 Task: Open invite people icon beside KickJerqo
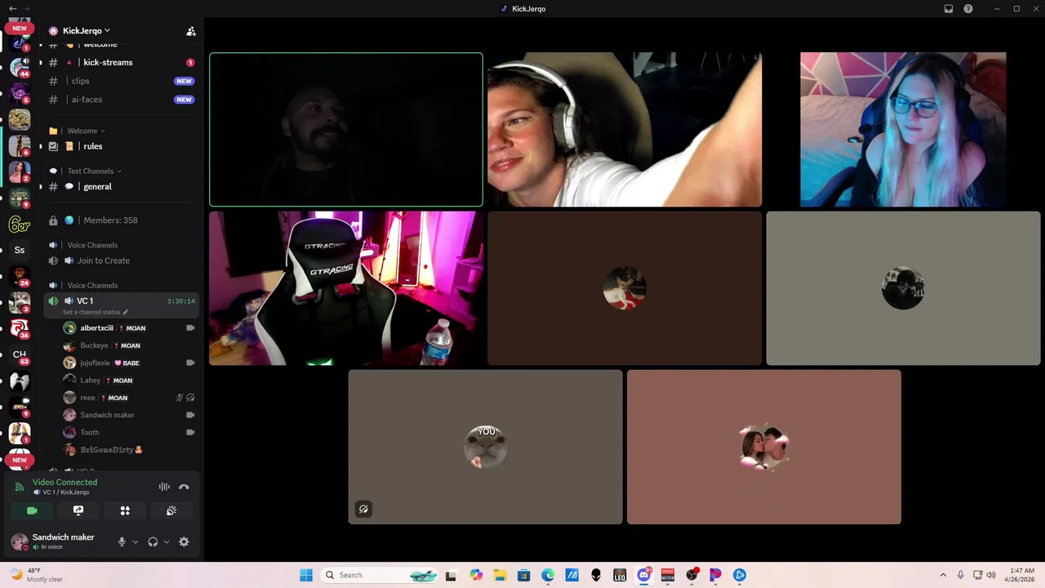click(191, 31)
